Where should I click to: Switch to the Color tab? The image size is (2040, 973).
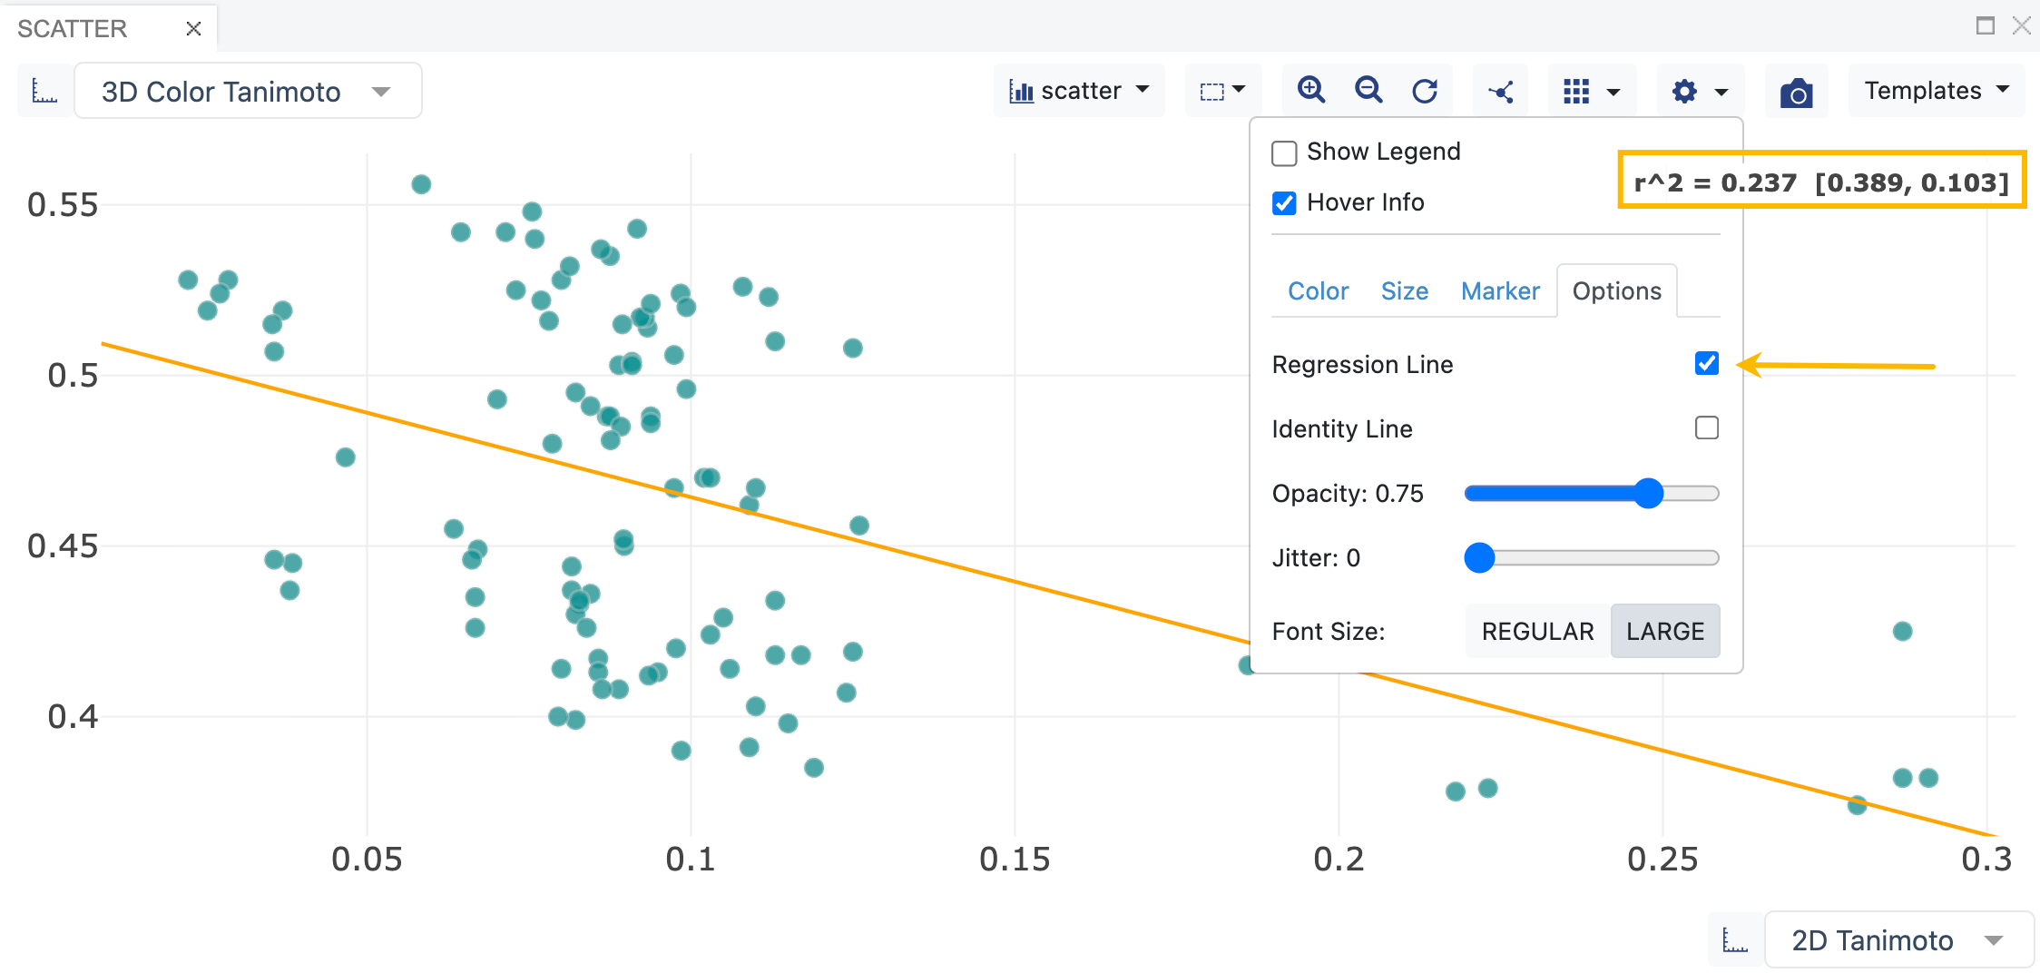point(1318,291)
